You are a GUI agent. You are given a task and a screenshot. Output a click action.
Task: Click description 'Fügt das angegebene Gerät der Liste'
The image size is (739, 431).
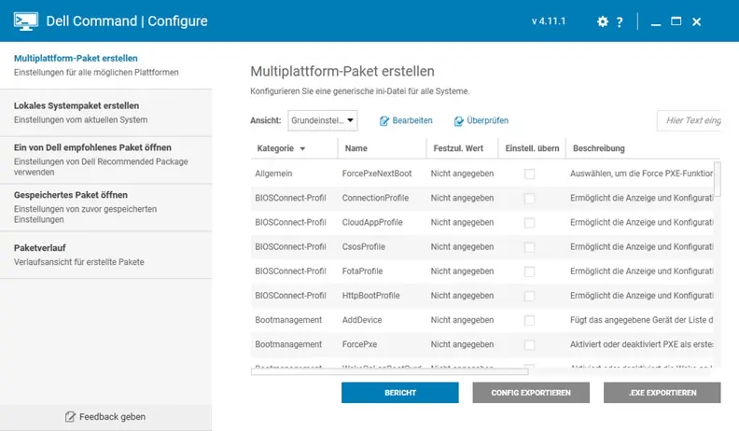pos(641,320)
